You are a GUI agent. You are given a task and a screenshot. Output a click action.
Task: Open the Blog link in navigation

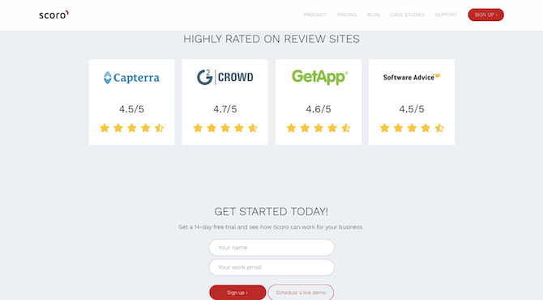pyautogui.click(x=374, y=15)
